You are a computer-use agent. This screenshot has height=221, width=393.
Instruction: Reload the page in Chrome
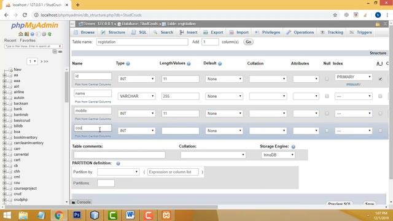pos(25,15)
